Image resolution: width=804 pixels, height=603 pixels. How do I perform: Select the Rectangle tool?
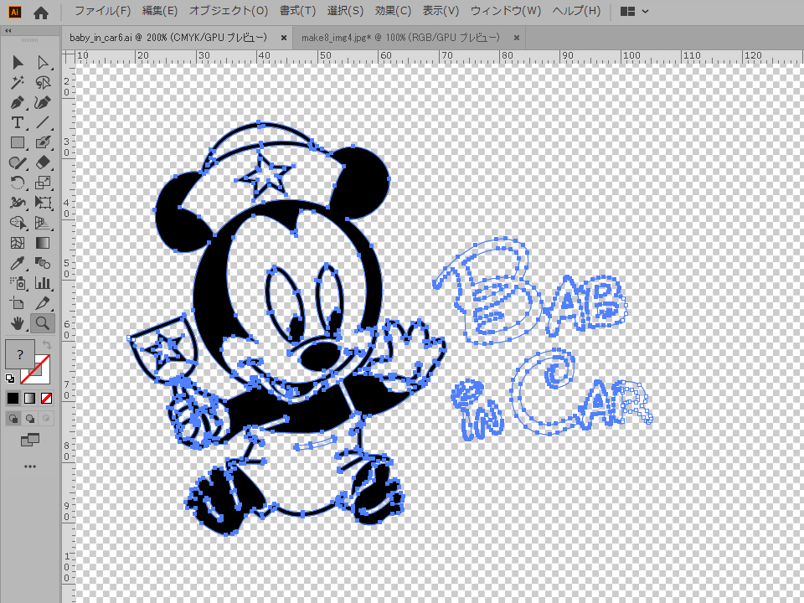click(x=18, y=142)
